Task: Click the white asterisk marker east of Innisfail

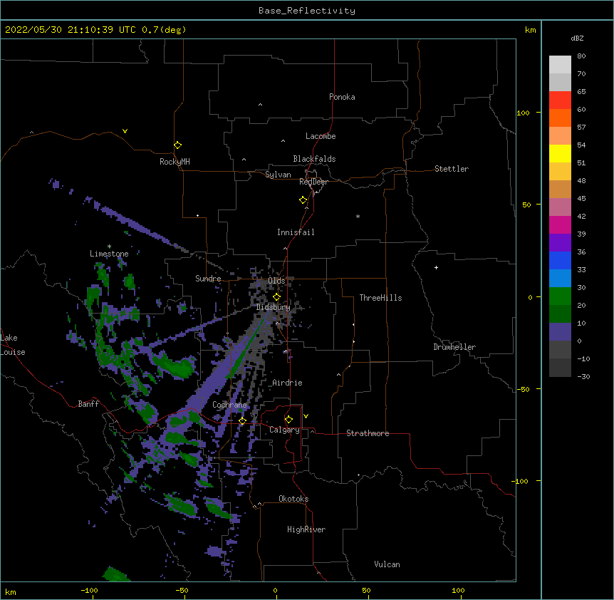Action: pyautogui.click(x=358, y=216)
